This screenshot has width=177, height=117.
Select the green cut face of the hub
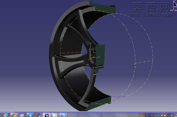click(x=100, y=56)
